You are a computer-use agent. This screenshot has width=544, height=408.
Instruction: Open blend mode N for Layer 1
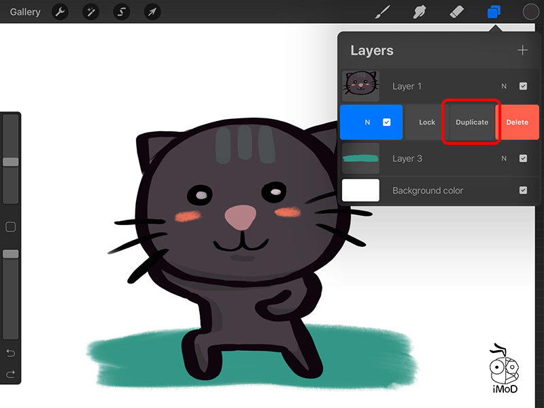504,86
